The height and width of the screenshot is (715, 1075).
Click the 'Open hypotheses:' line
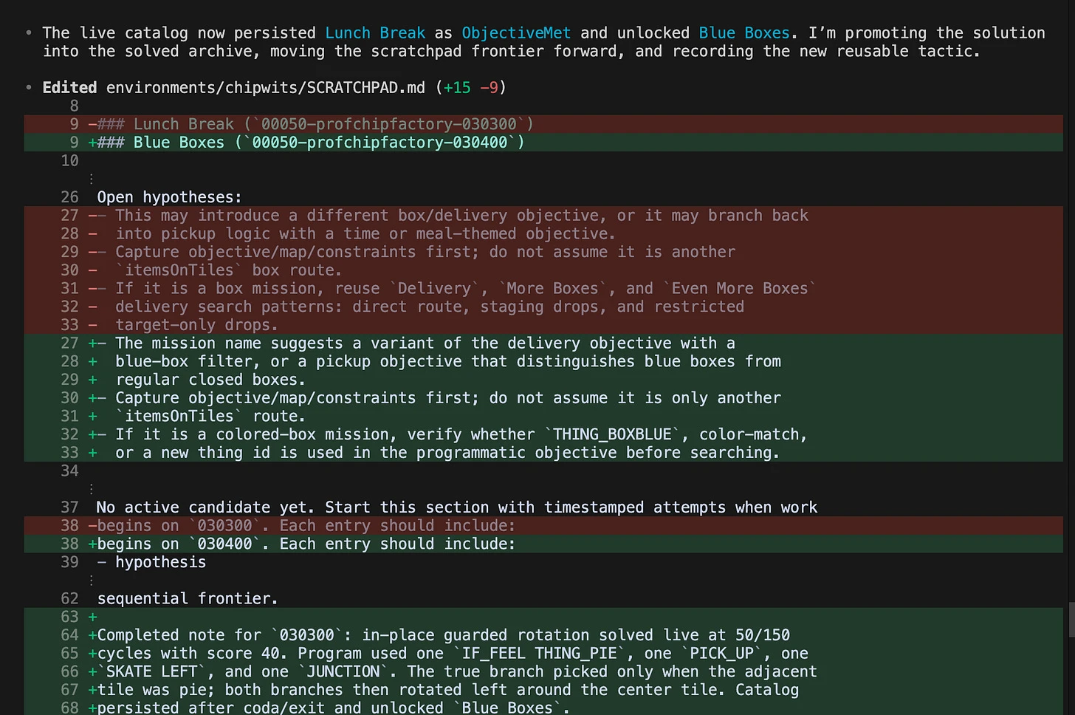[x=169, y=197]
